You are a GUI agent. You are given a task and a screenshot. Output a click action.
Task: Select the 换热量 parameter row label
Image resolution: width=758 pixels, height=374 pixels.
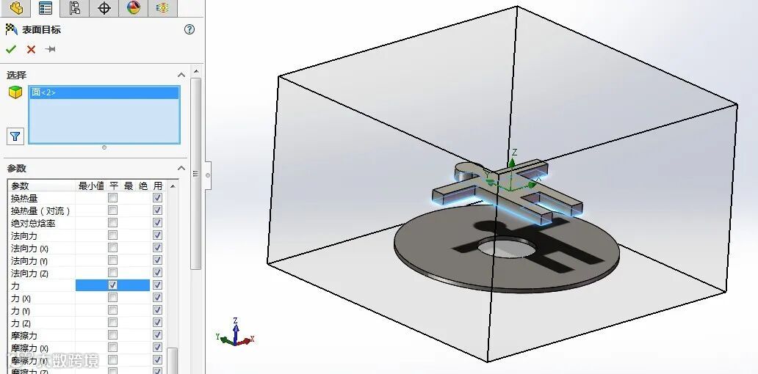pyautogui.click(x=24, y=198)
